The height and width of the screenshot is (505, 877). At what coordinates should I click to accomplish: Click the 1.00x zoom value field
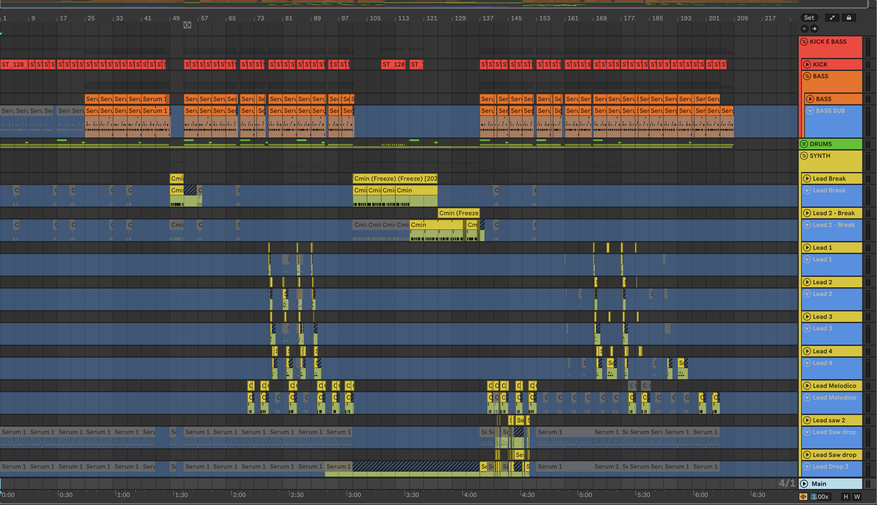tap(820, 497)
